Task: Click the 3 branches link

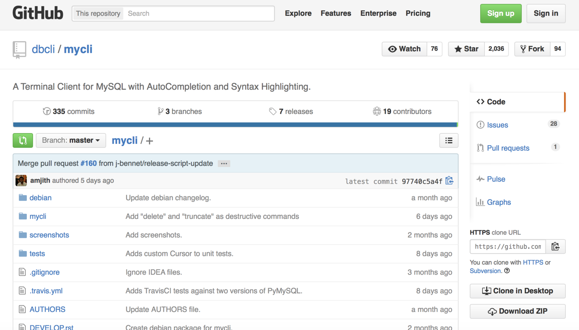Action: point(180,111)
